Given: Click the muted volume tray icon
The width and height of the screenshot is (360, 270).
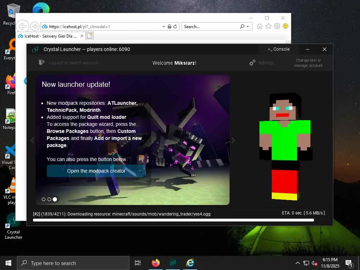Looking at the screenshot, I should [x=314, y=263].
